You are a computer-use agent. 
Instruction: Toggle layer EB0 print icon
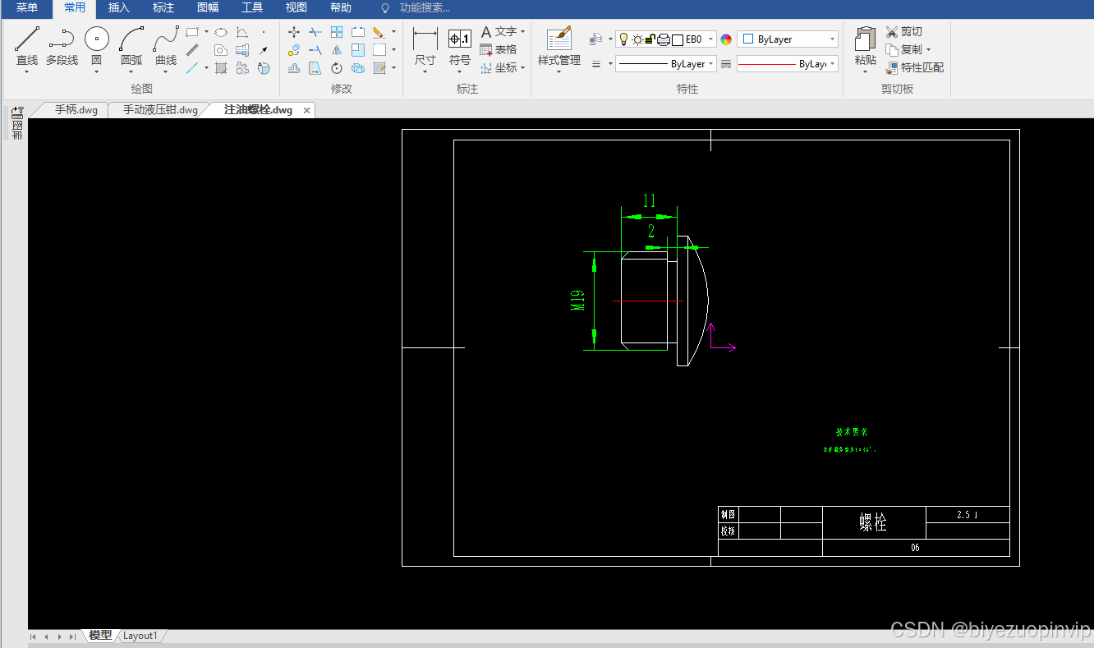click(x=664, y=39)
